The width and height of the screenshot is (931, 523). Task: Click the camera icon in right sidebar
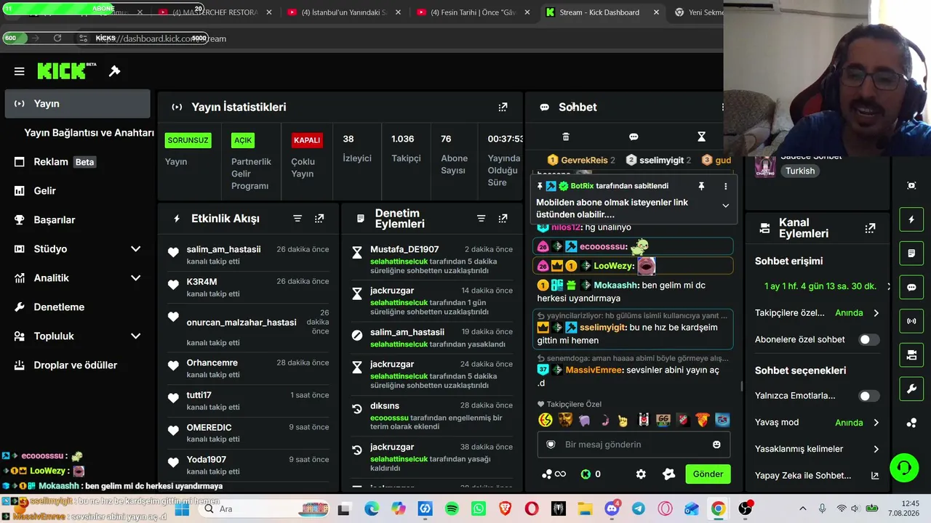911,355
